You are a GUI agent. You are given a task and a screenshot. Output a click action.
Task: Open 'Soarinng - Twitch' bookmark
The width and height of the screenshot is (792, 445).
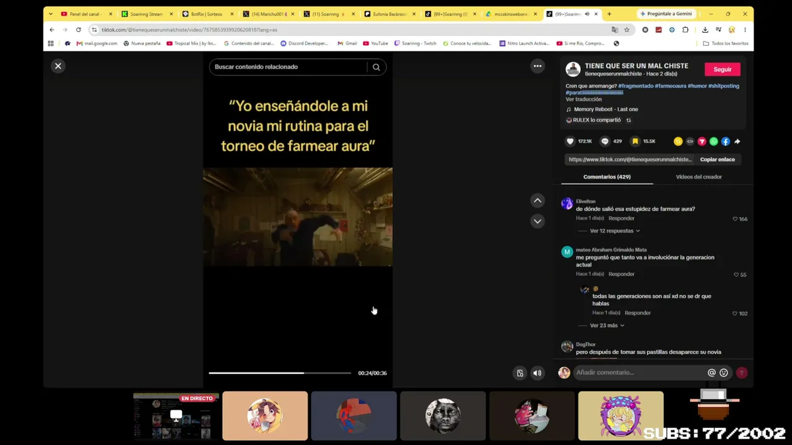tap(415, 43)
